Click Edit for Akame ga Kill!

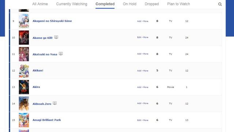pyautogui.click(x=139, y=37)
